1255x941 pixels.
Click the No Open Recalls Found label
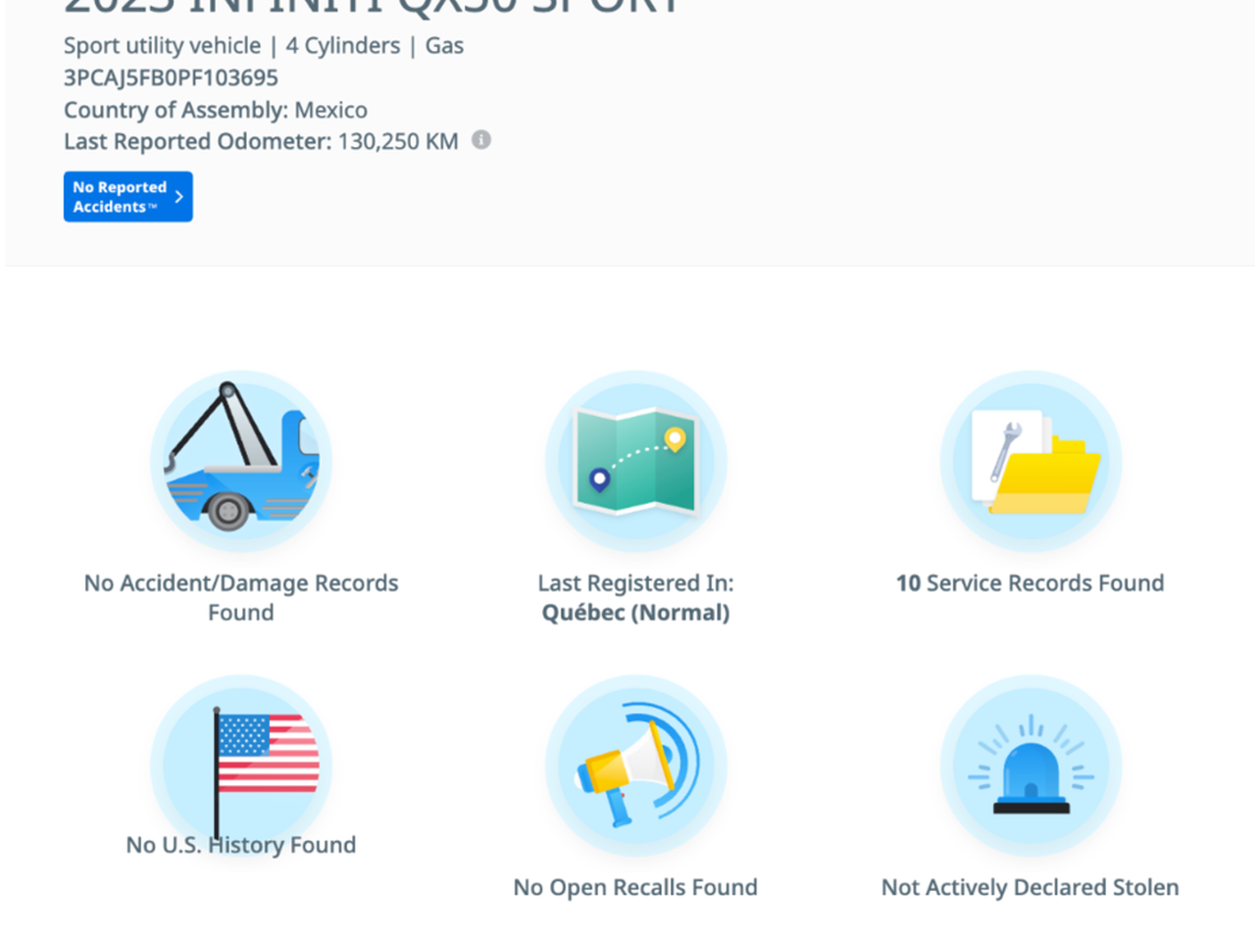635,887
